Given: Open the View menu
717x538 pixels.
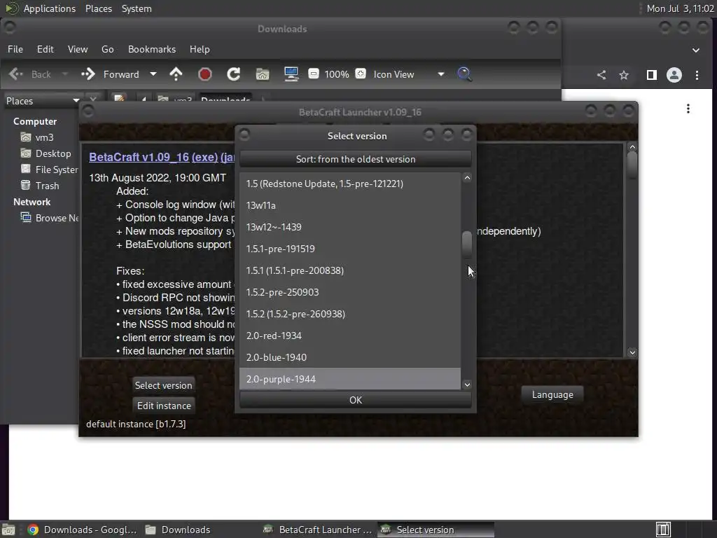Looking at the screenshot, I should pyautogui.click(x=78, y=49).
